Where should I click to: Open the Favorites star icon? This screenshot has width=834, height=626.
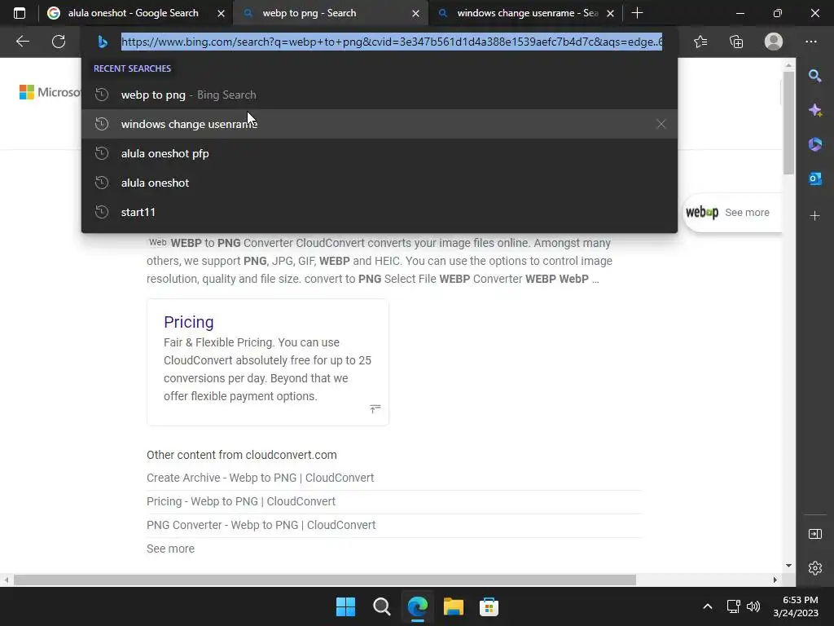coord(700,42)
